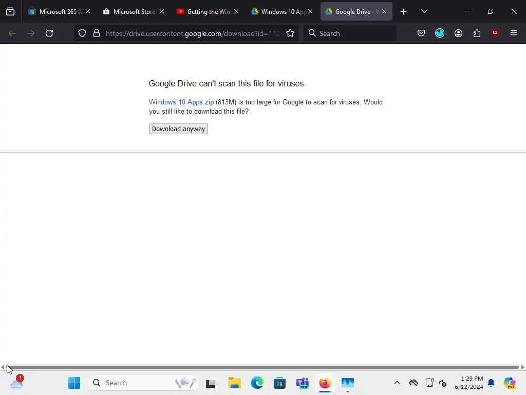This screenshot has height=395, width=526.
Task: Show site security padlock info
Action: click(x=97, y=33)
